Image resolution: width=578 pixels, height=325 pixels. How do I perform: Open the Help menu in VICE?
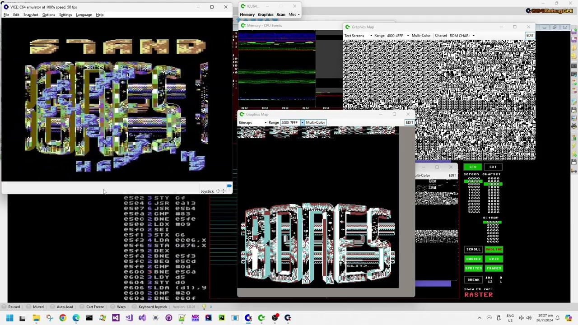click(x=99, y=15)
